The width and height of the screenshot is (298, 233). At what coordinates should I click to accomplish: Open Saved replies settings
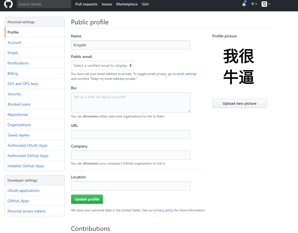pyautogui.click(x=34, y=135)
